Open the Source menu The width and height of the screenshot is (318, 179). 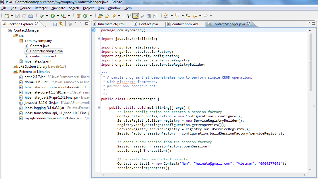pyautogui.click(x=26, y=8)
